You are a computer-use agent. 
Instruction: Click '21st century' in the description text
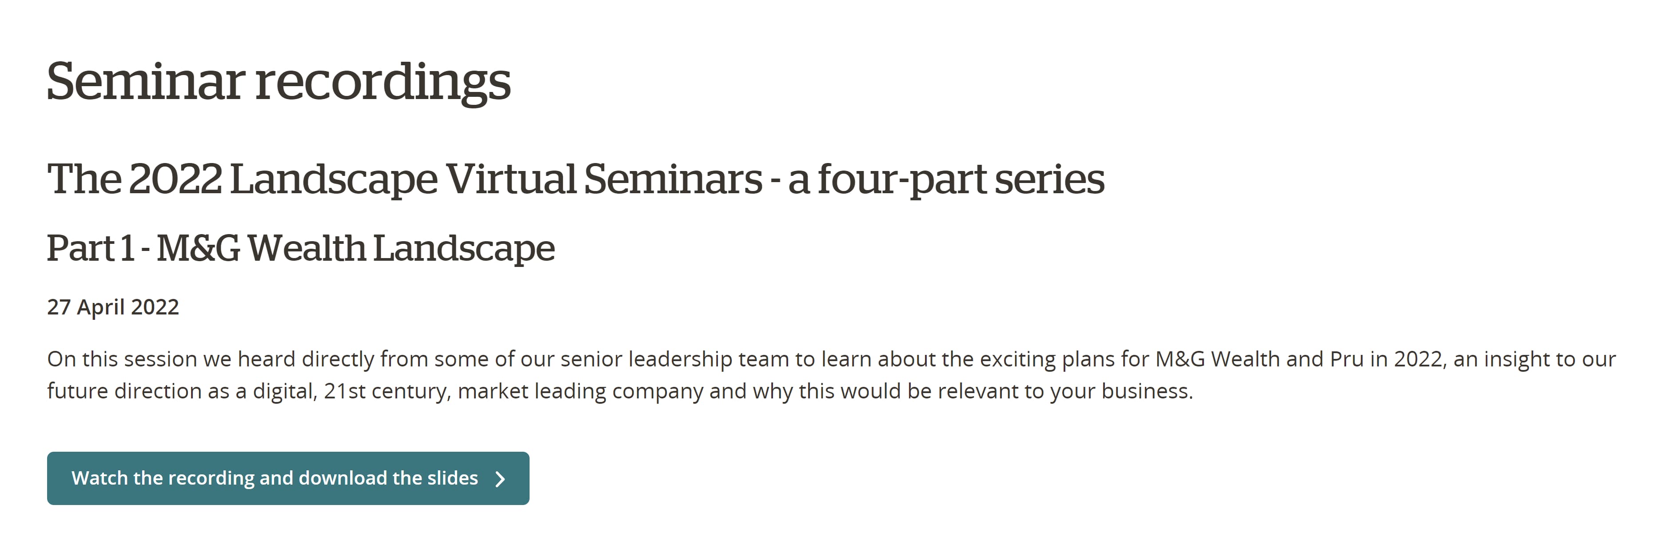pyautogui.click(x=387, y=391)
